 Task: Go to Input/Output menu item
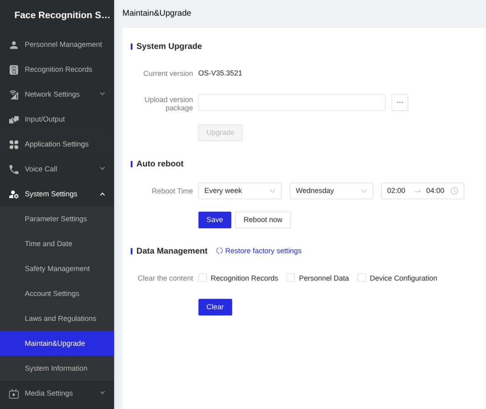click(57, 119)
